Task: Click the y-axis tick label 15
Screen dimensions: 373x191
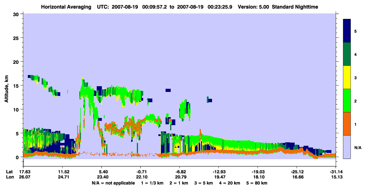Action: 17,86
